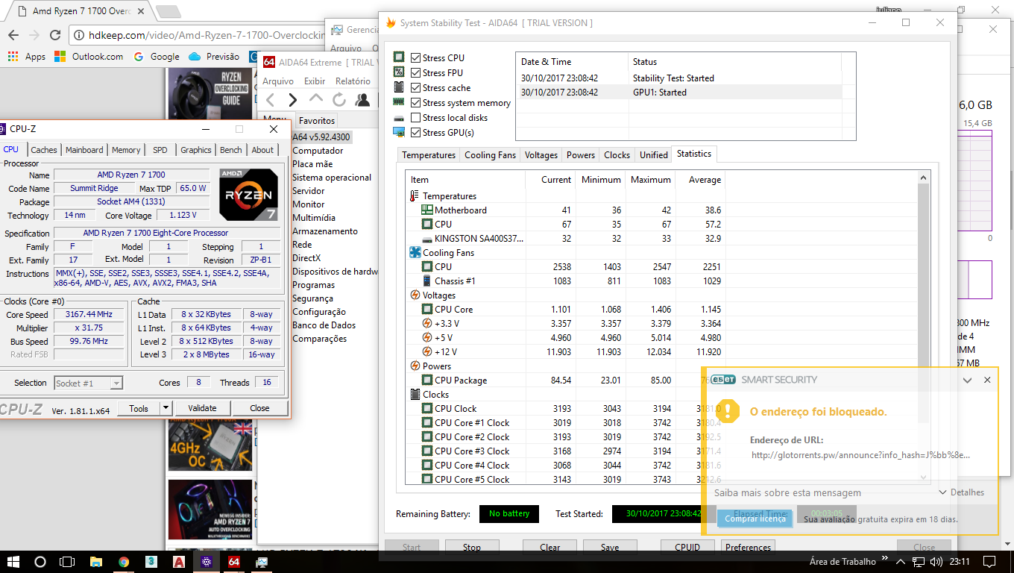The image size is (1014, 573).
Task: Click the AIDA64 Extreme back arrow
Action: point(271,100)
